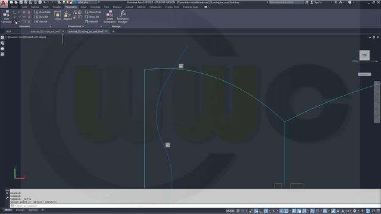Click the search binoculars icon in title bar
The height and width of the screenshot is (214, 381).
tap(307, 2)
